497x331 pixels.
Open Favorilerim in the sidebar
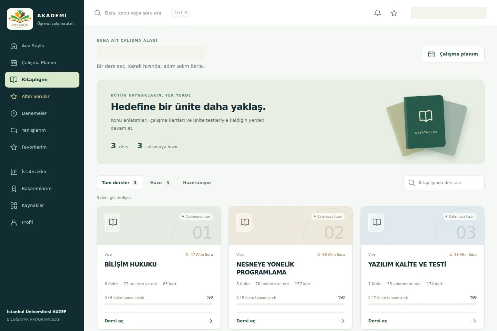pyautogui.click(x=42, y=147)
